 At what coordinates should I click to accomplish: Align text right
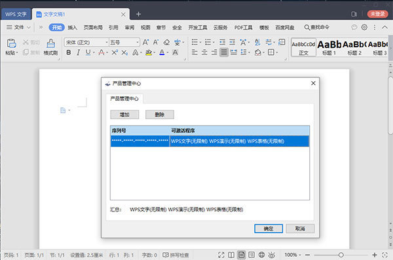(214, 52)
